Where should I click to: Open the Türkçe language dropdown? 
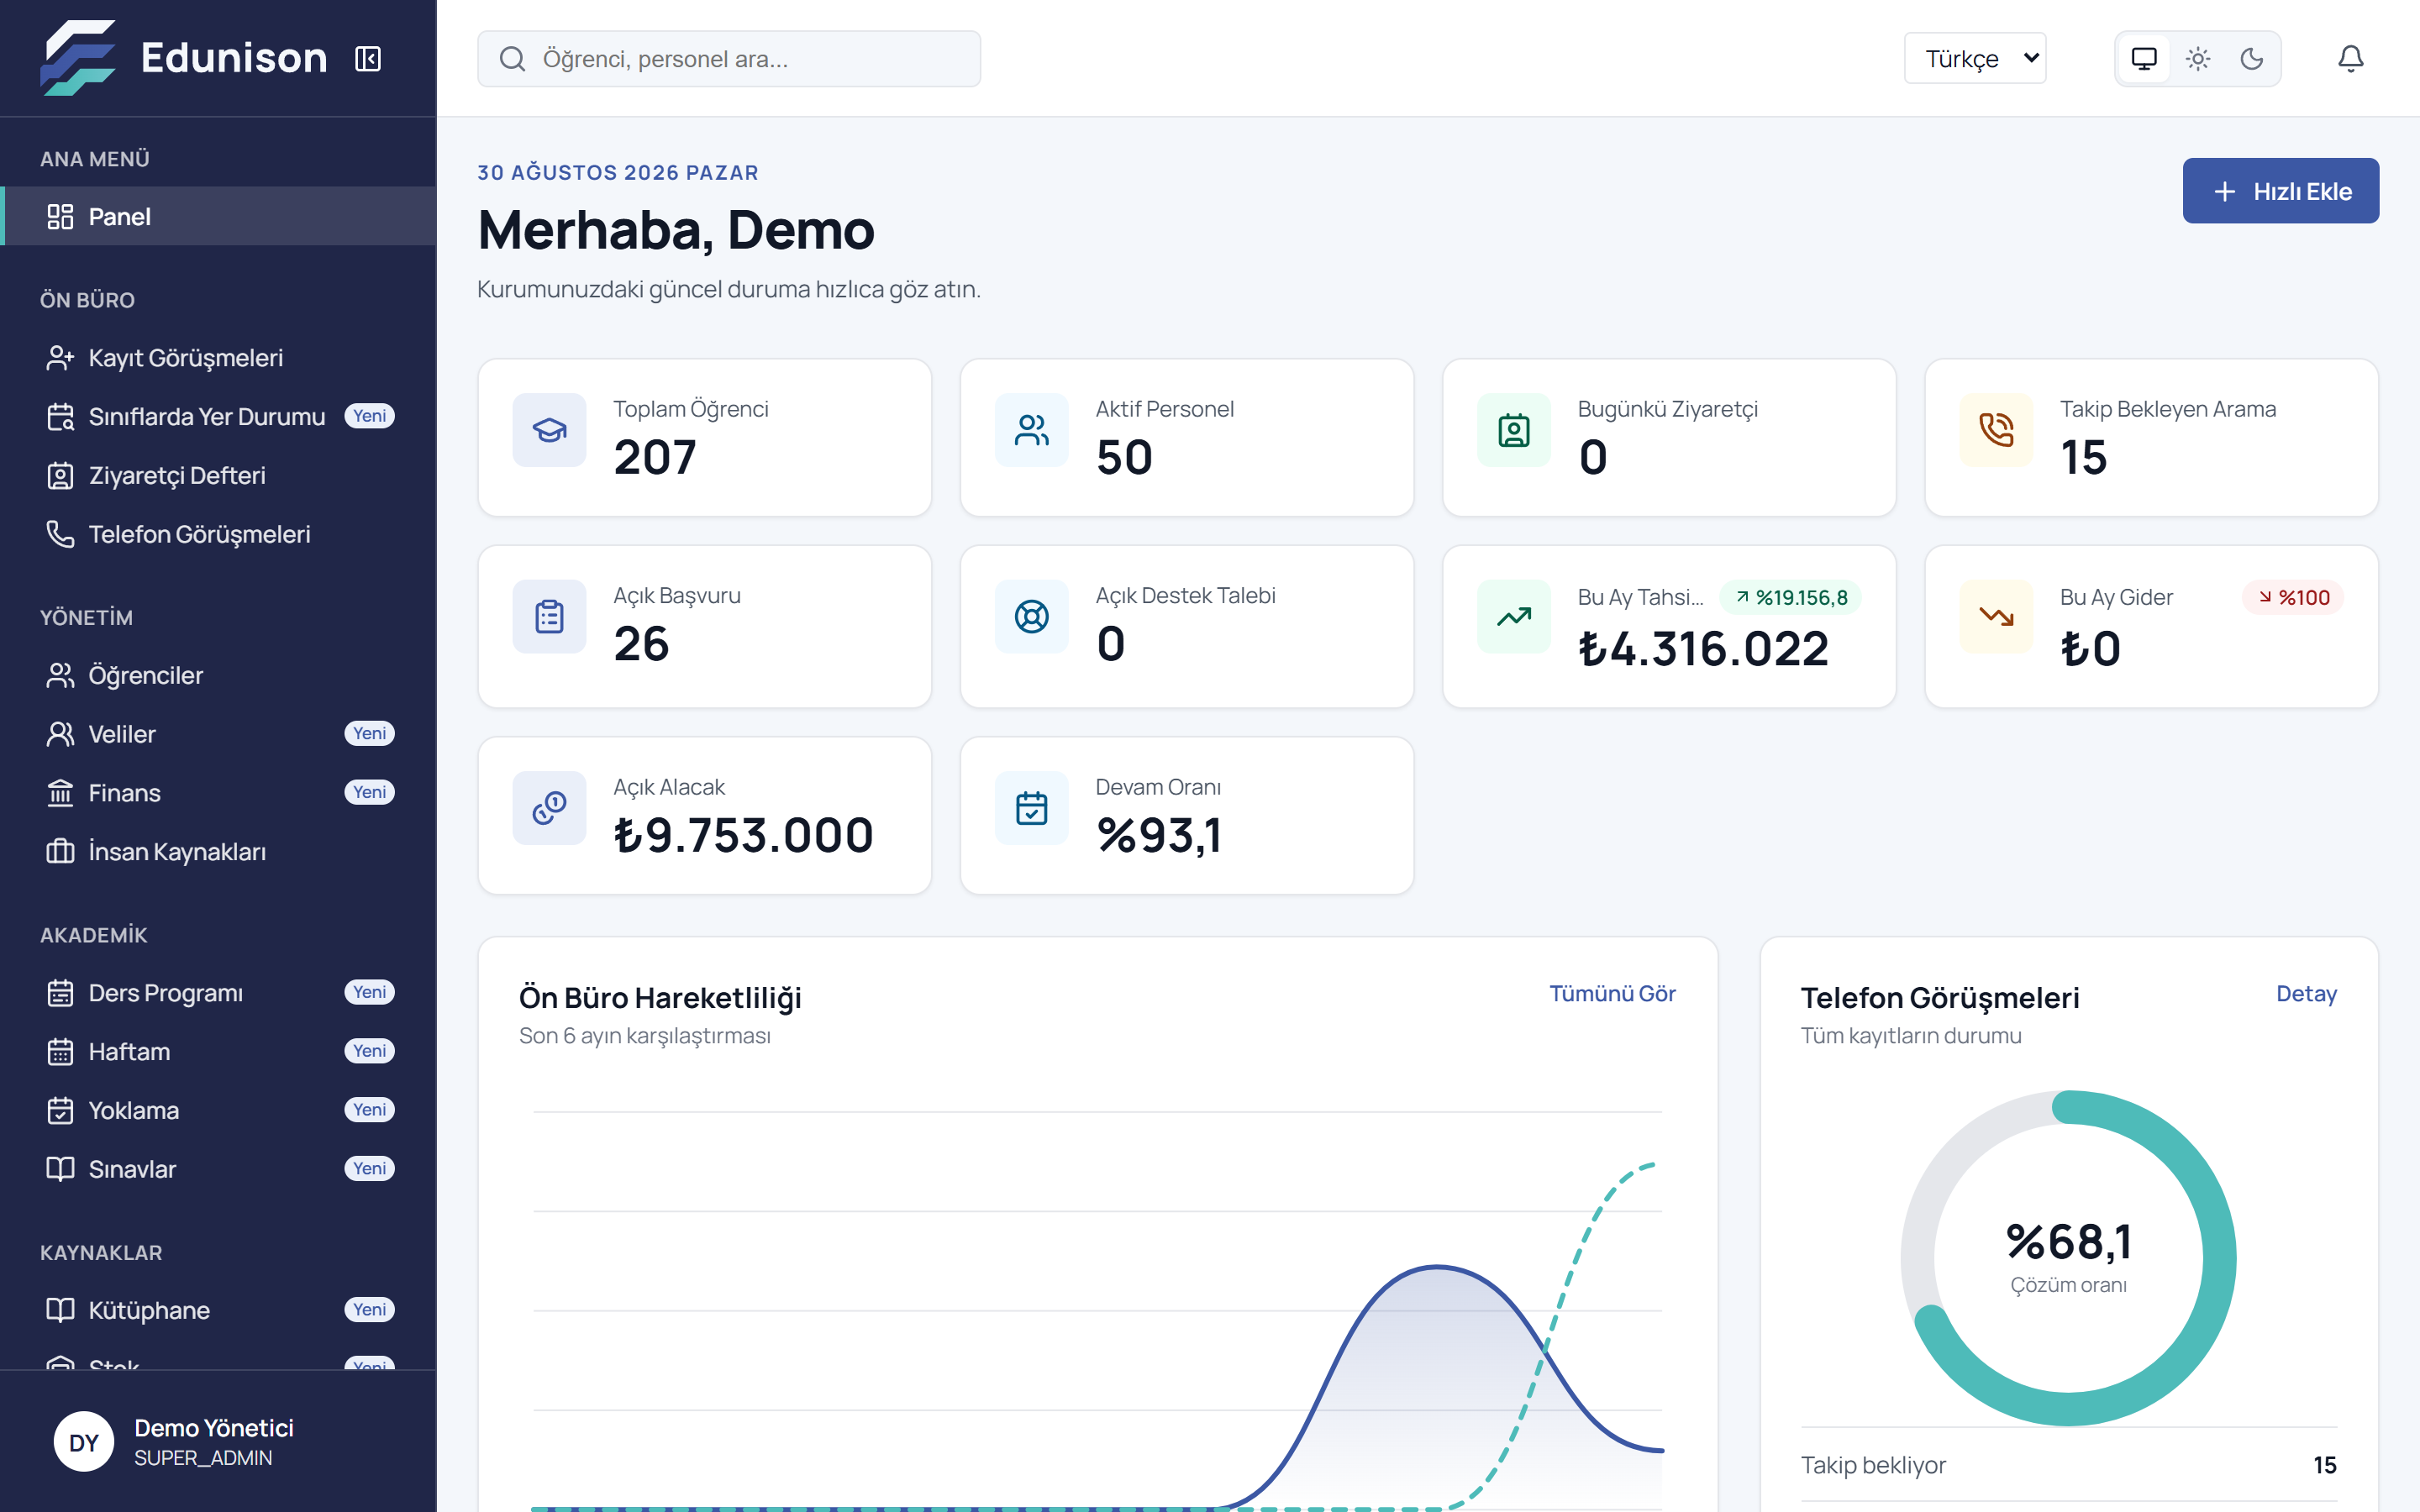(x=1975, y=59)
